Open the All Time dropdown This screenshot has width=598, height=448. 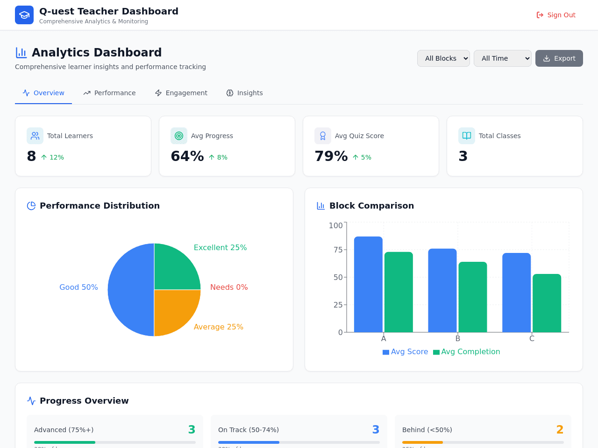(503, 58)
